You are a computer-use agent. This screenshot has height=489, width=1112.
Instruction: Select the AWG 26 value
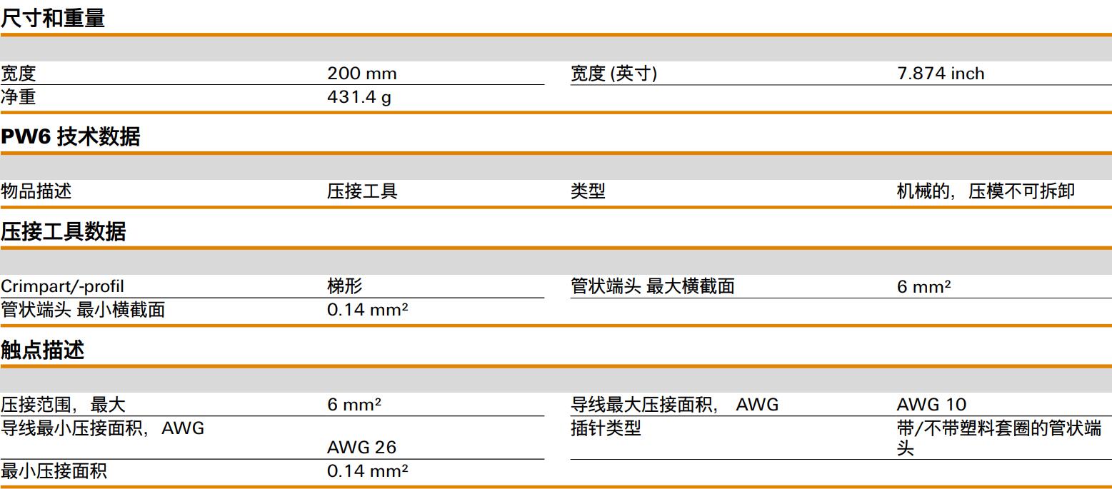[361, 448]
